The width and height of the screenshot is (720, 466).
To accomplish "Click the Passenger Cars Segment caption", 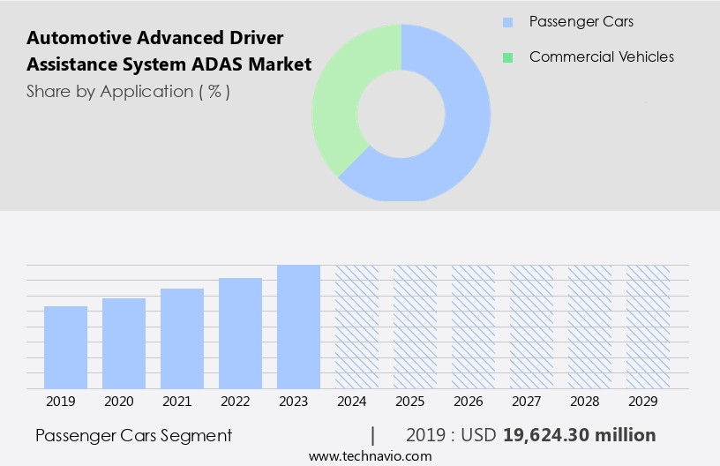I will tap(134, 435).
